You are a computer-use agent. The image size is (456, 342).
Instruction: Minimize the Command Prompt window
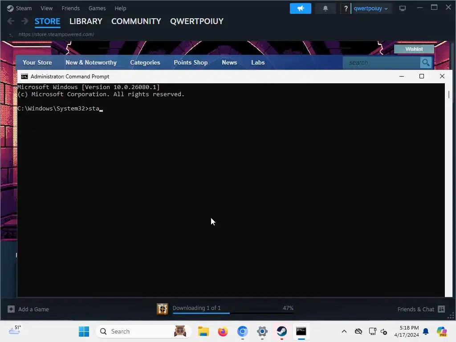click(402, 76)
